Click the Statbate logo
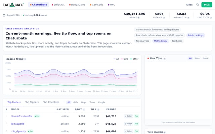215x134 pixels. pyautogui.click(x=13, y=5)
